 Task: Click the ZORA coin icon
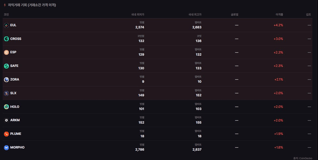tap(6, 80)
